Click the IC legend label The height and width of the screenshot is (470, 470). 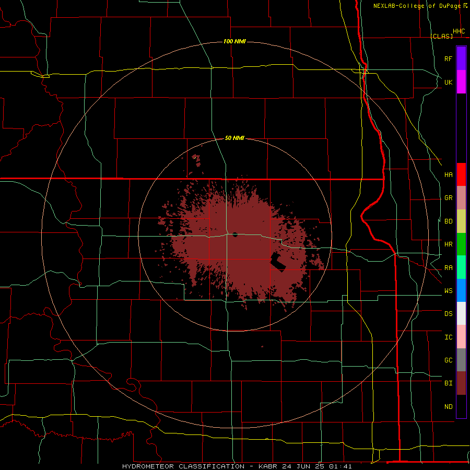pos(448,337)
